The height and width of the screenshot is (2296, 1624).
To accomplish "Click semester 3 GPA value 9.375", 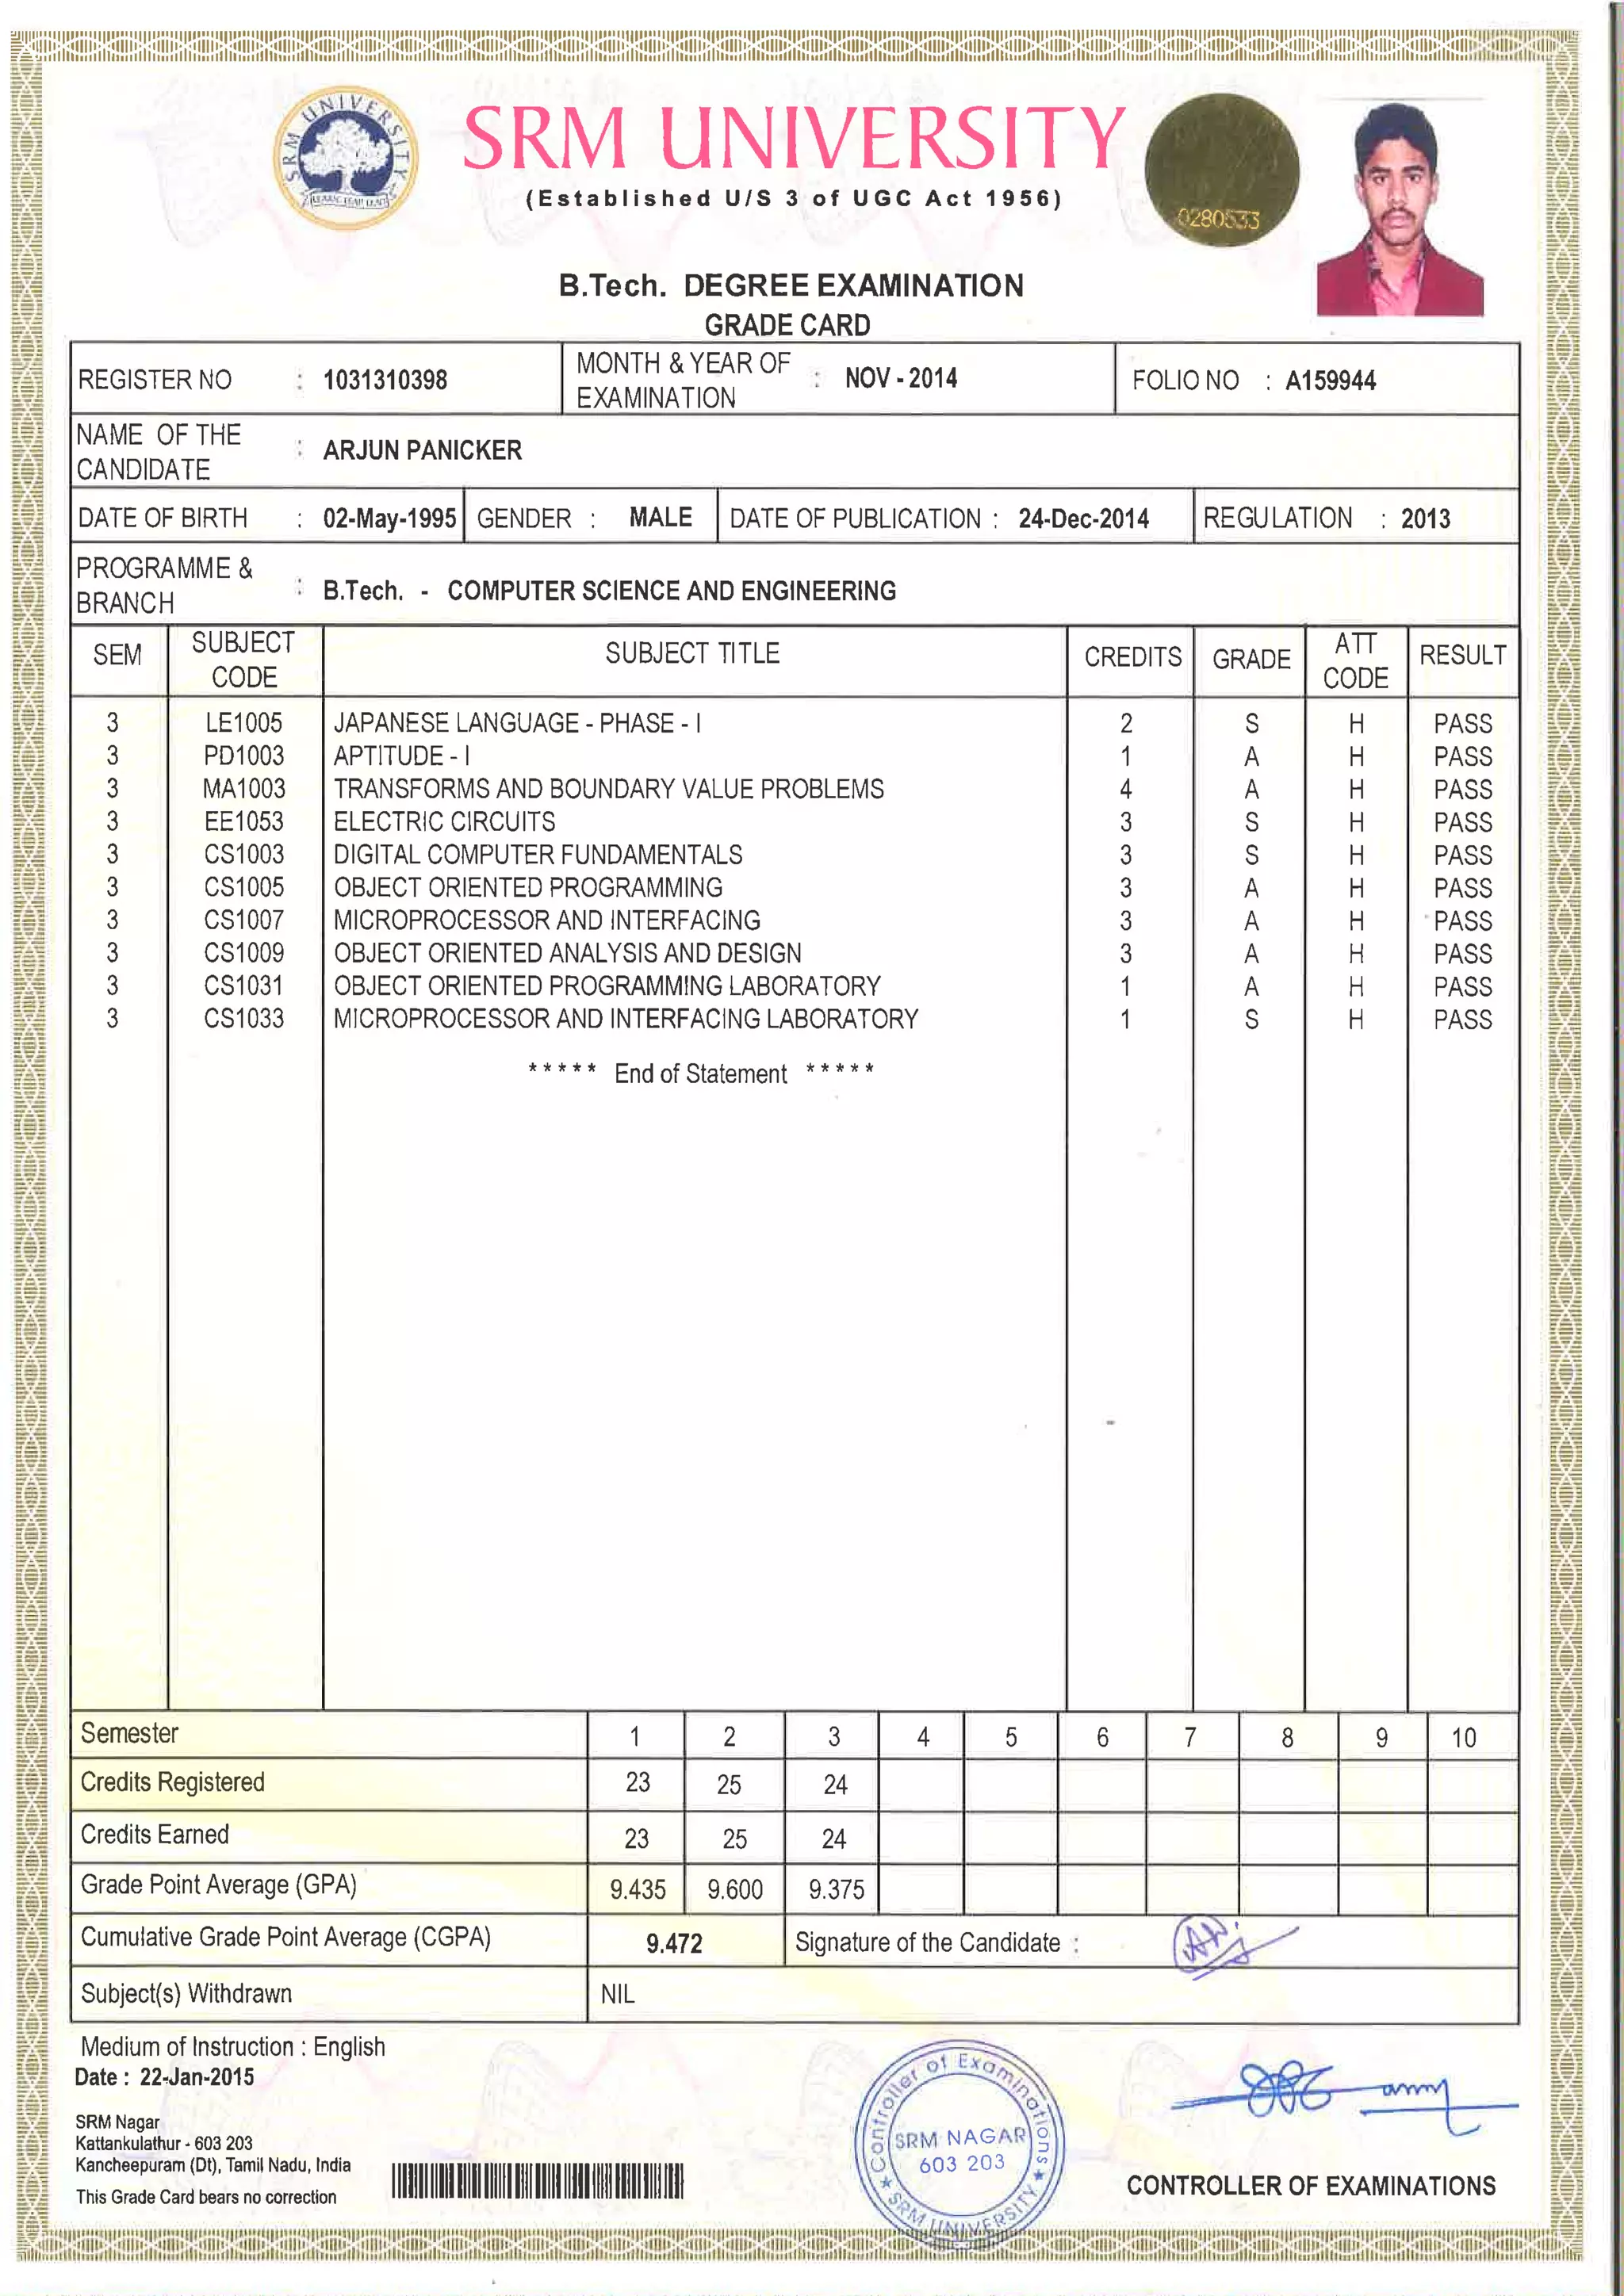I will 836,1890.
